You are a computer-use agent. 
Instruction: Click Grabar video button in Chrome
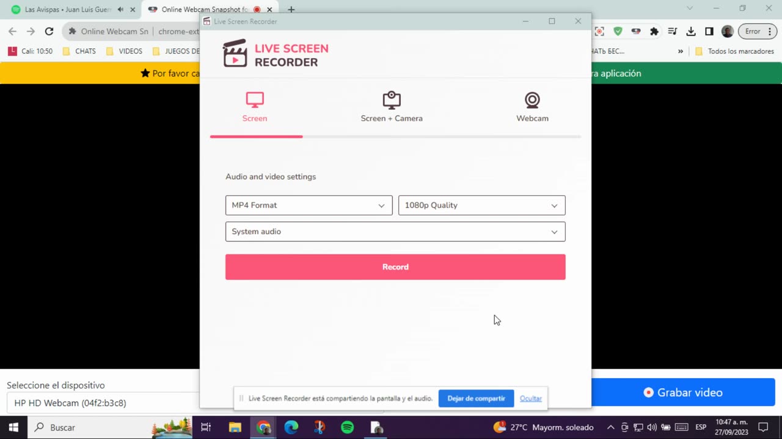coord(683,393)
